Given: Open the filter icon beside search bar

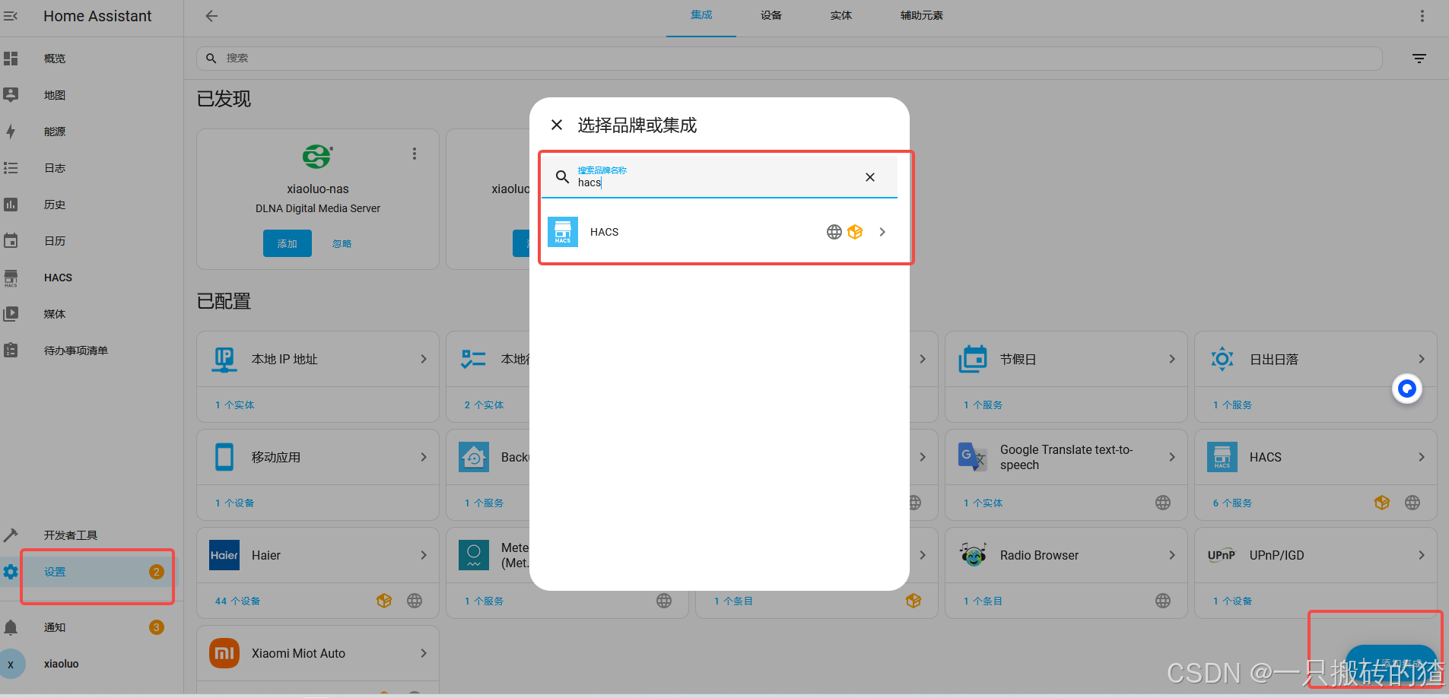Looking at the screenshot, I should [x=1419, y=59].
